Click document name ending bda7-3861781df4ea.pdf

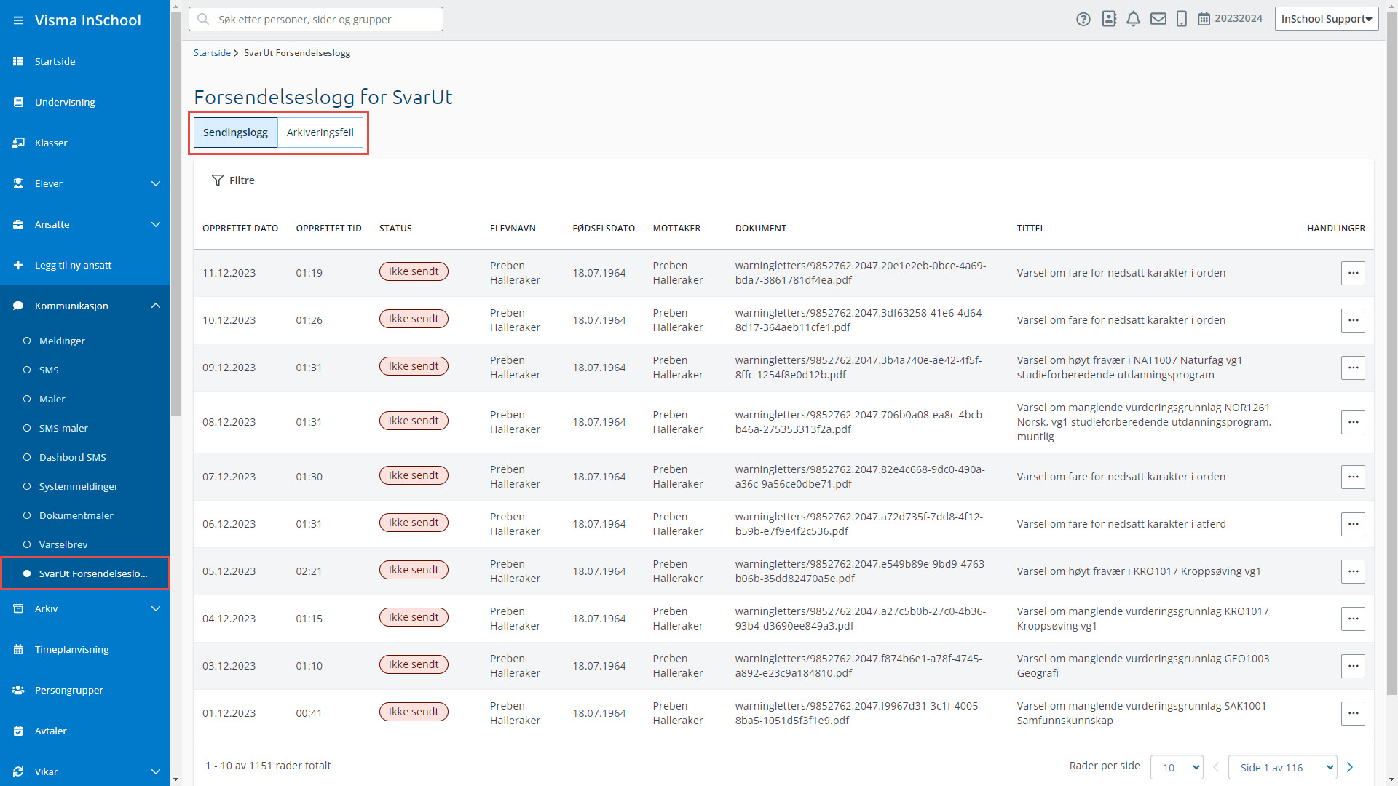click(861, 273)
